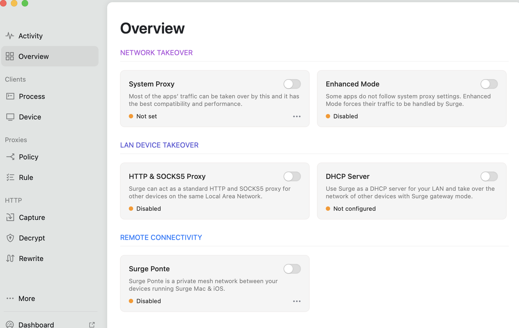Click the System Proxy card title
Screen dimensions: 519x328
(152, 84)
